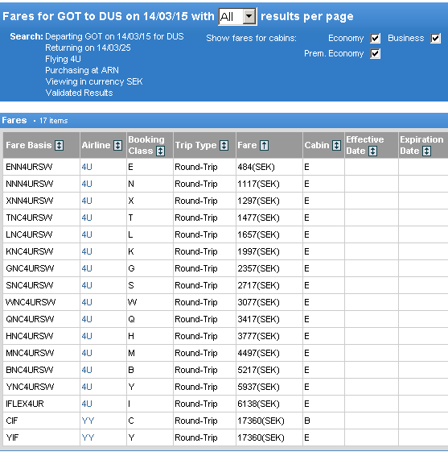Select fare basis BNC4URSW
Viewport: 448px width, 456px height.
pos(29,370)
